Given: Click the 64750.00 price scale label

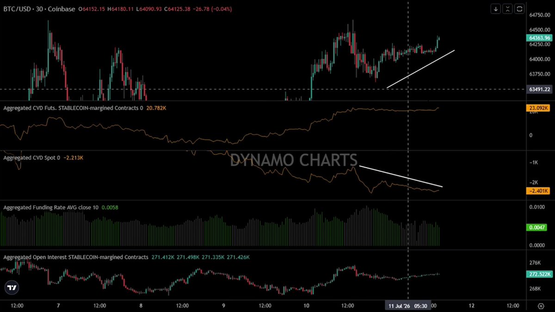Looking at the screenshot, I should 539,15.
